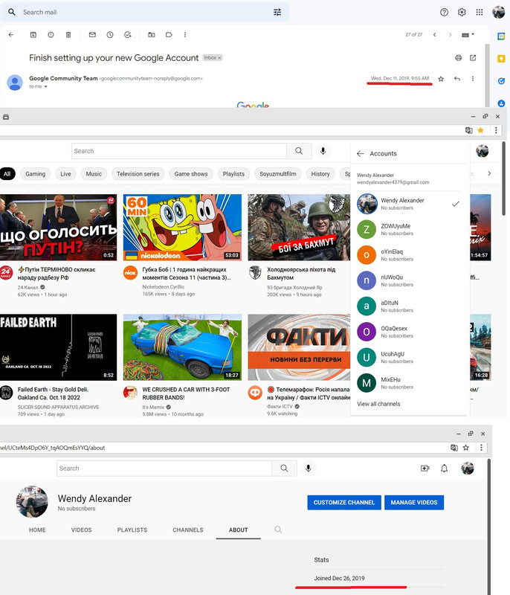Select the Live filter chip
510x595 pixels.
tap(65, 174)
